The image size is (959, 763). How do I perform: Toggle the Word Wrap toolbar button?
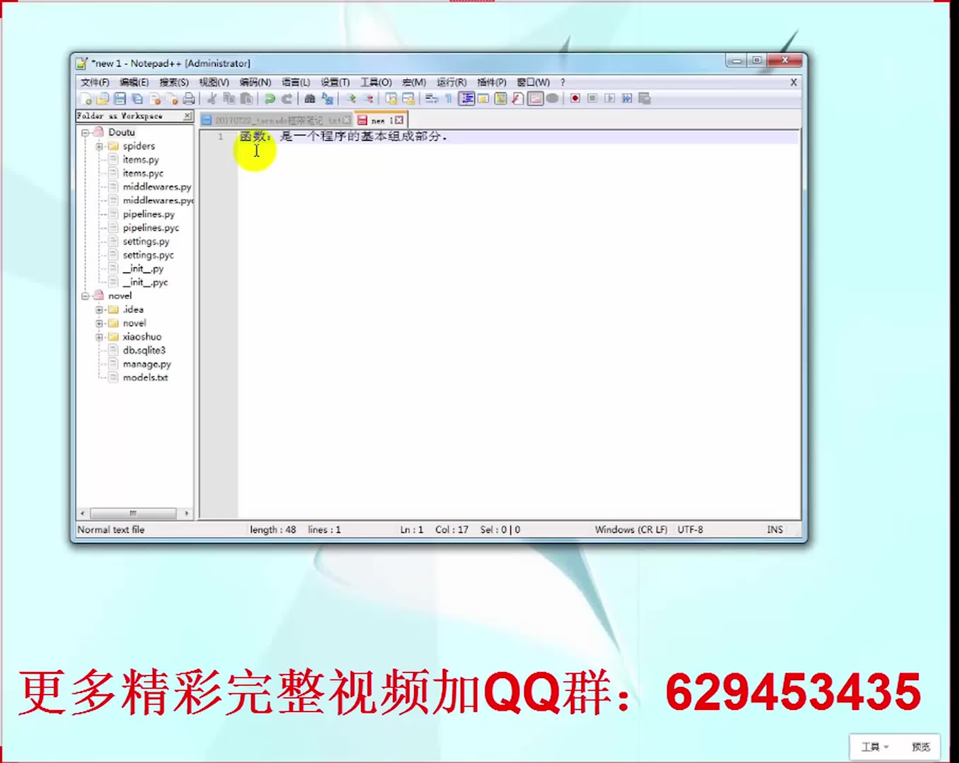pos(431,99)
